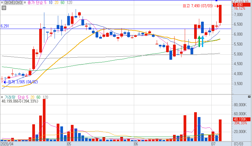Click the 20,000K volume axis label
Screen dimensions: 252x146
coord(240,132)
